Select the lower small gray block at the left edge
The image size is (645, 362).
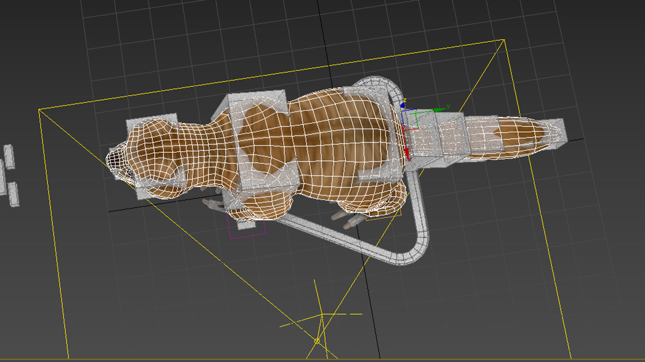pyautogui.click(x=14, y=194)
